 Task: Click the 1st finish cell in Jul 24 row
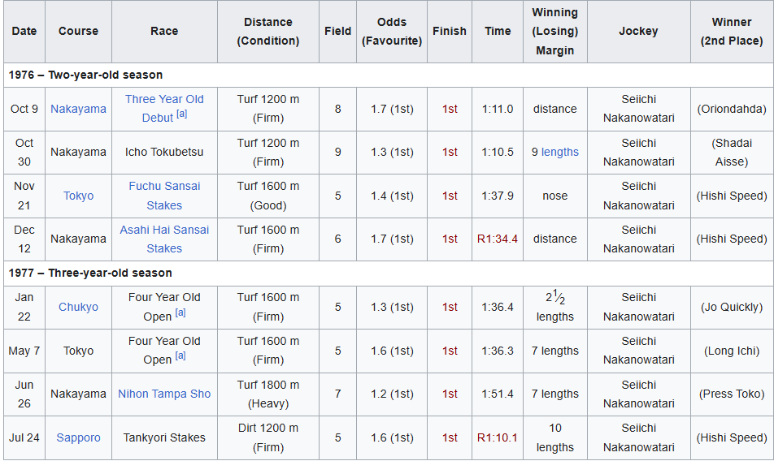pyautogui.click(x=449, y=437)
